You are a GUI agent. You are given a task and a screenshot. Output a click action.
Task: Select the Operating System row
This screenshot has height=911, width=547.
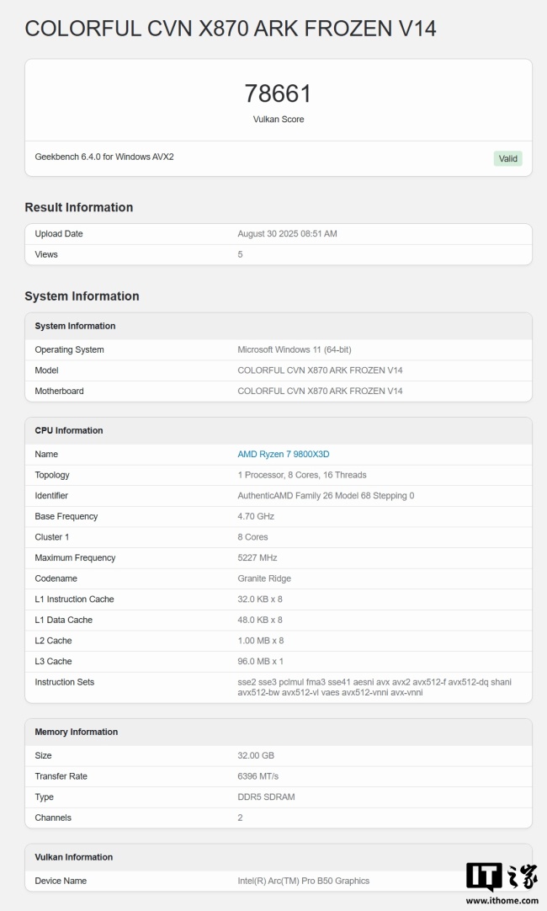coord(168,349)
